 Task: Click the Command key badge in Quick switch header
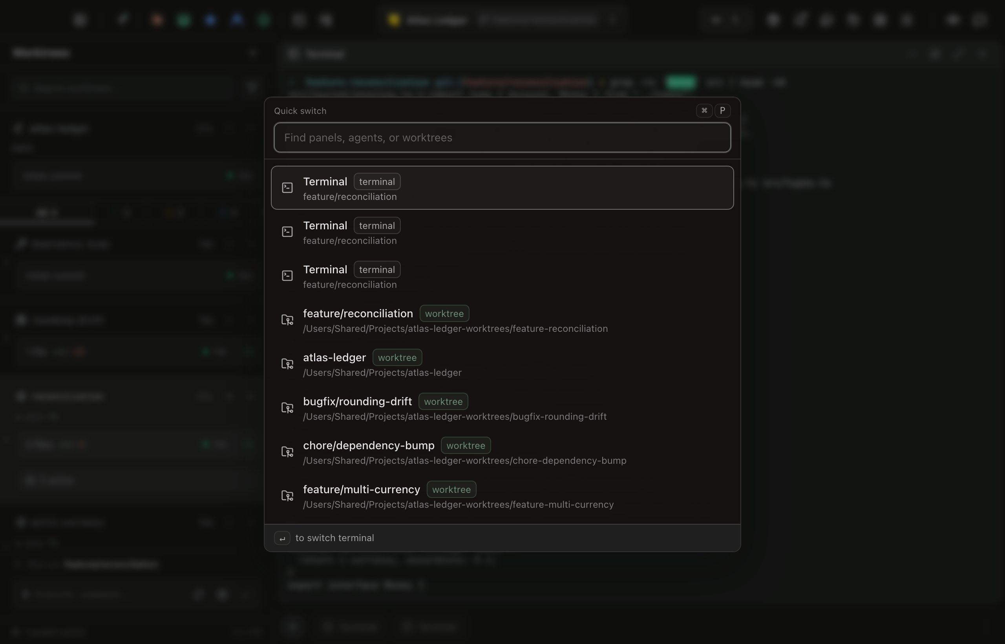tap(704, 110)
